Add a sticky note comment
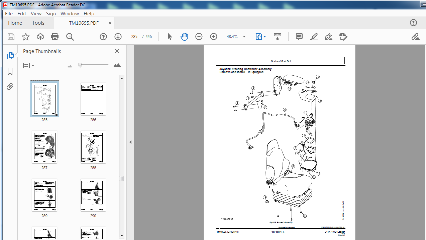Viewport: 426px width, 240px height. pyautogui.click(x=299, y=37)
